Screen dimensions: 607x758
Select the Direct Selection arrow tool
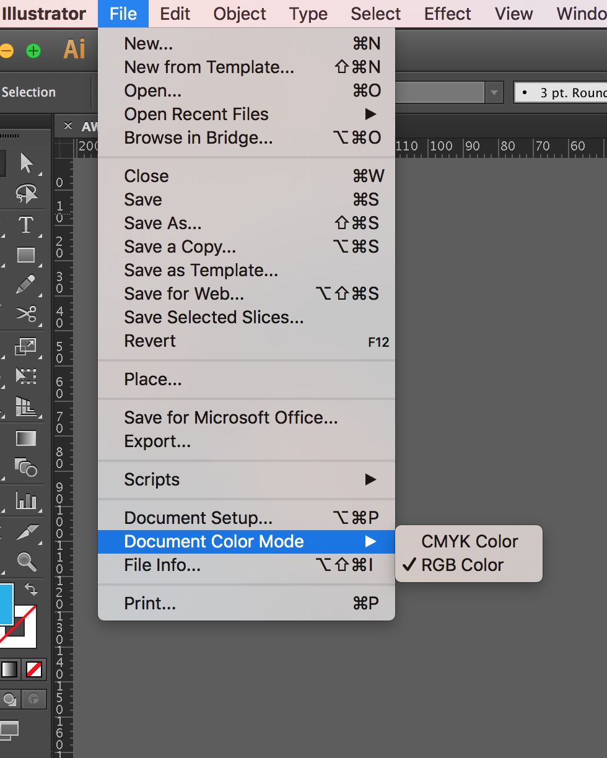tap(26, 163)
